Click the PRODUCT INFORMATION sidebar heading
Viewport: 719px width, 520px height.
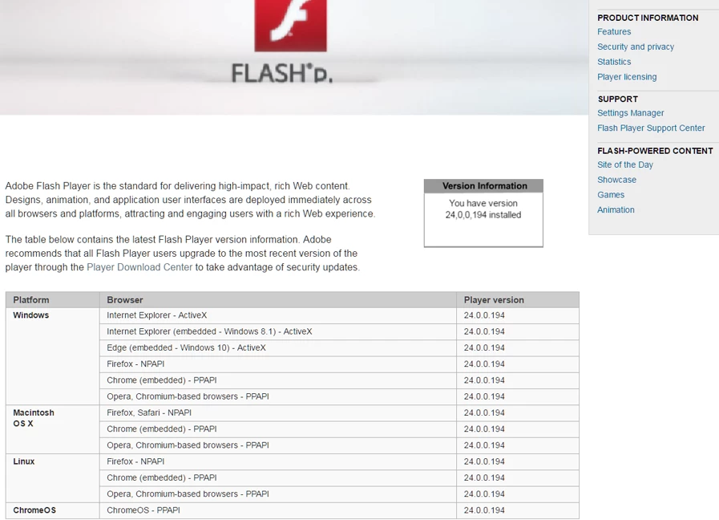coord(648,18)
